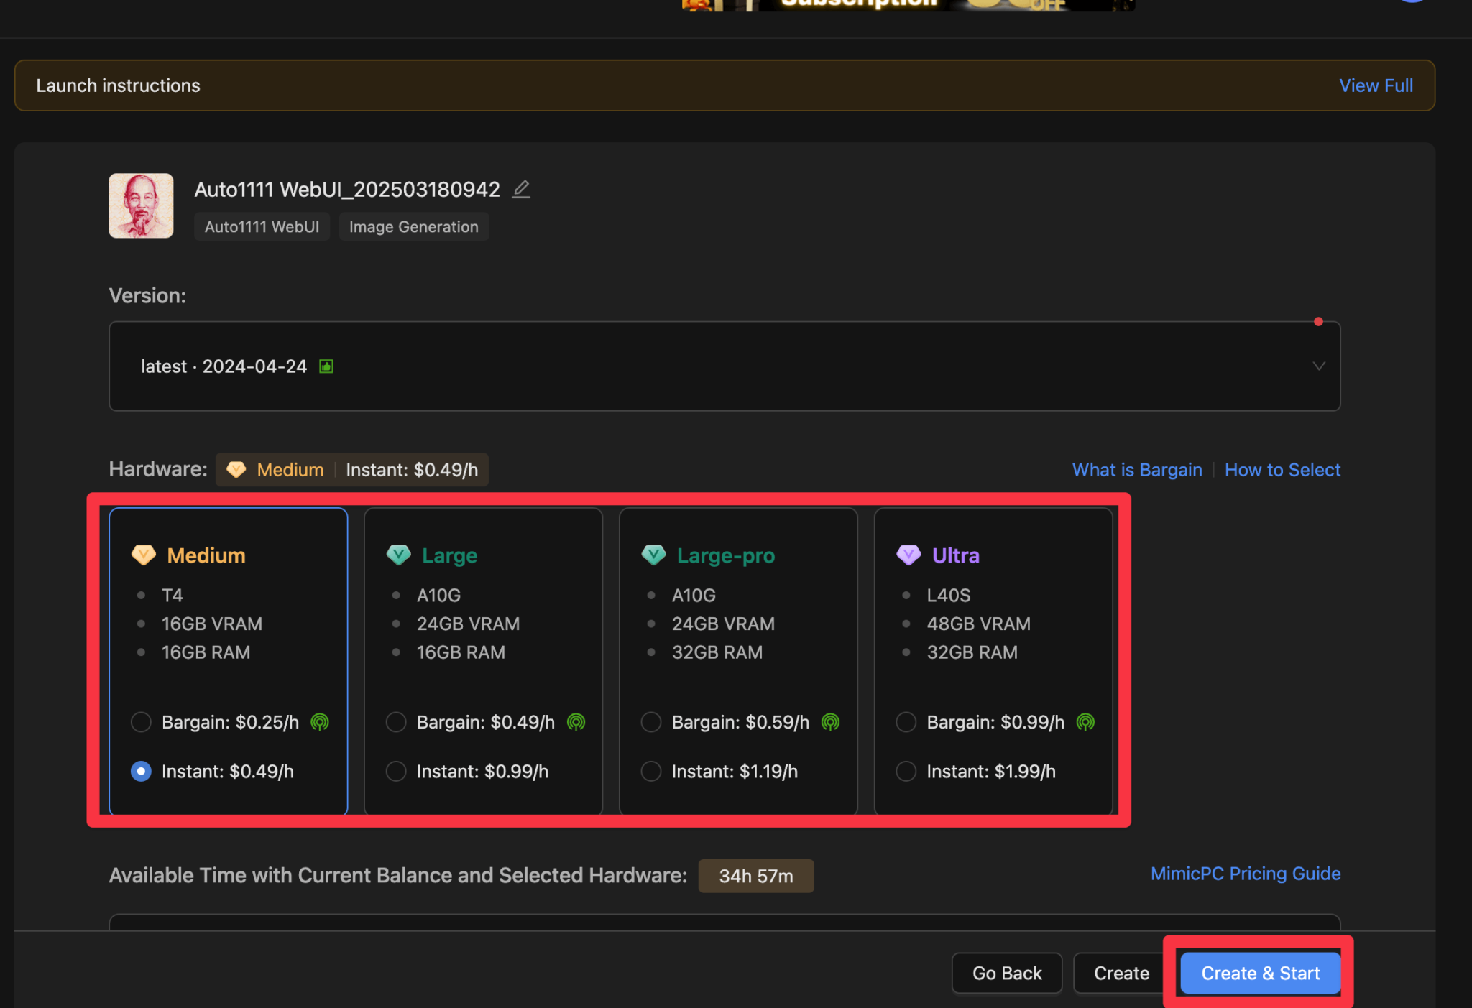Open the What is Bargain link
1472x1008 pixels.
point(1137,470)
